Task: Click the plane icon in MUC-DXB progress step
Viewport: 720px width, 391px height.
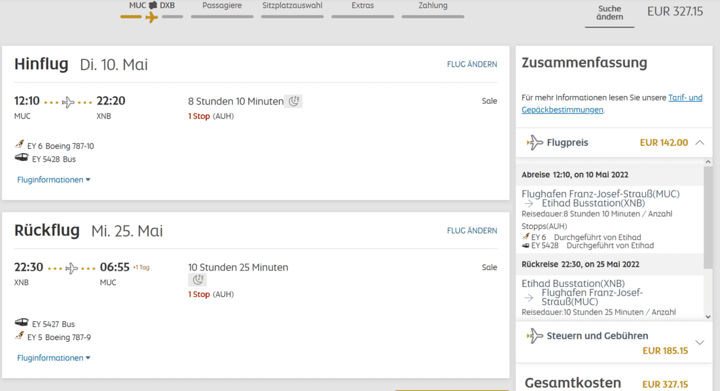Action: 151,17
